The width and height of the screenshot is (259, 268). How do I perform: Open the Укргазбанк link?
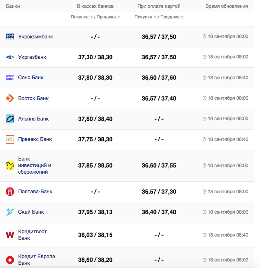[x=32, y=57]
